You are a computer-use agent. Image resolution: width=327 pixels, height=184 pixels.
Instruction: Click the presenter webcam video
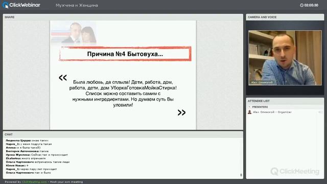[285, 58]
